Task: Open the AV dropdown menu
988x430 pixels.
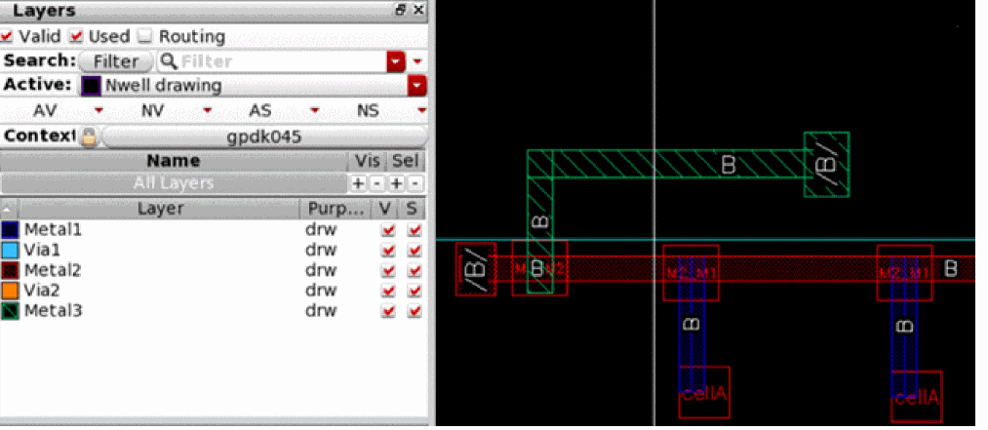Action: point(99,111)
